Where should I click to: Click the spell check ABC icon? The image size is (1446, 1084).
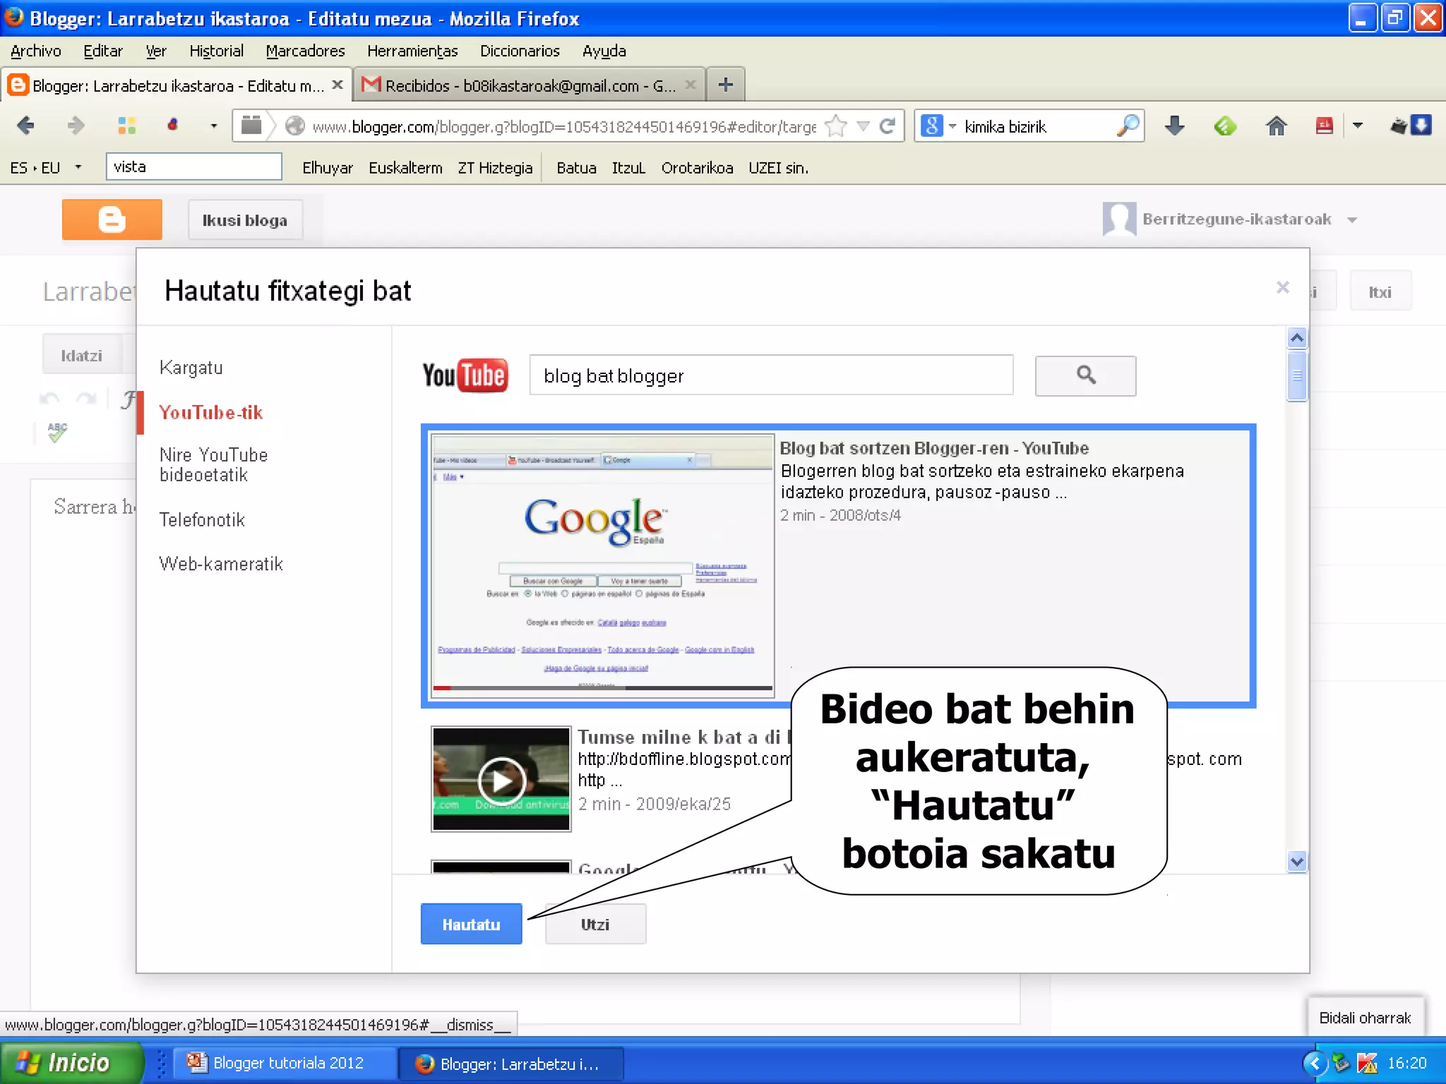[57, 432]
